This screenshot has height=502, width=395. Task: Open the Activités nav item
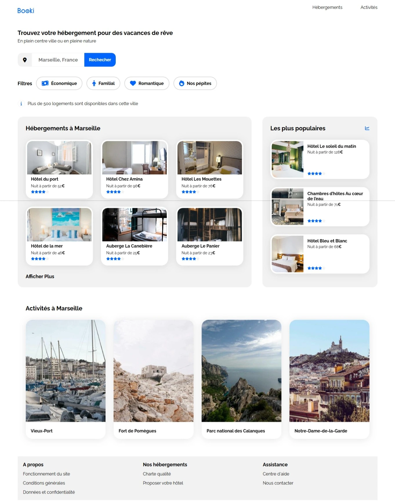(369, 7)
